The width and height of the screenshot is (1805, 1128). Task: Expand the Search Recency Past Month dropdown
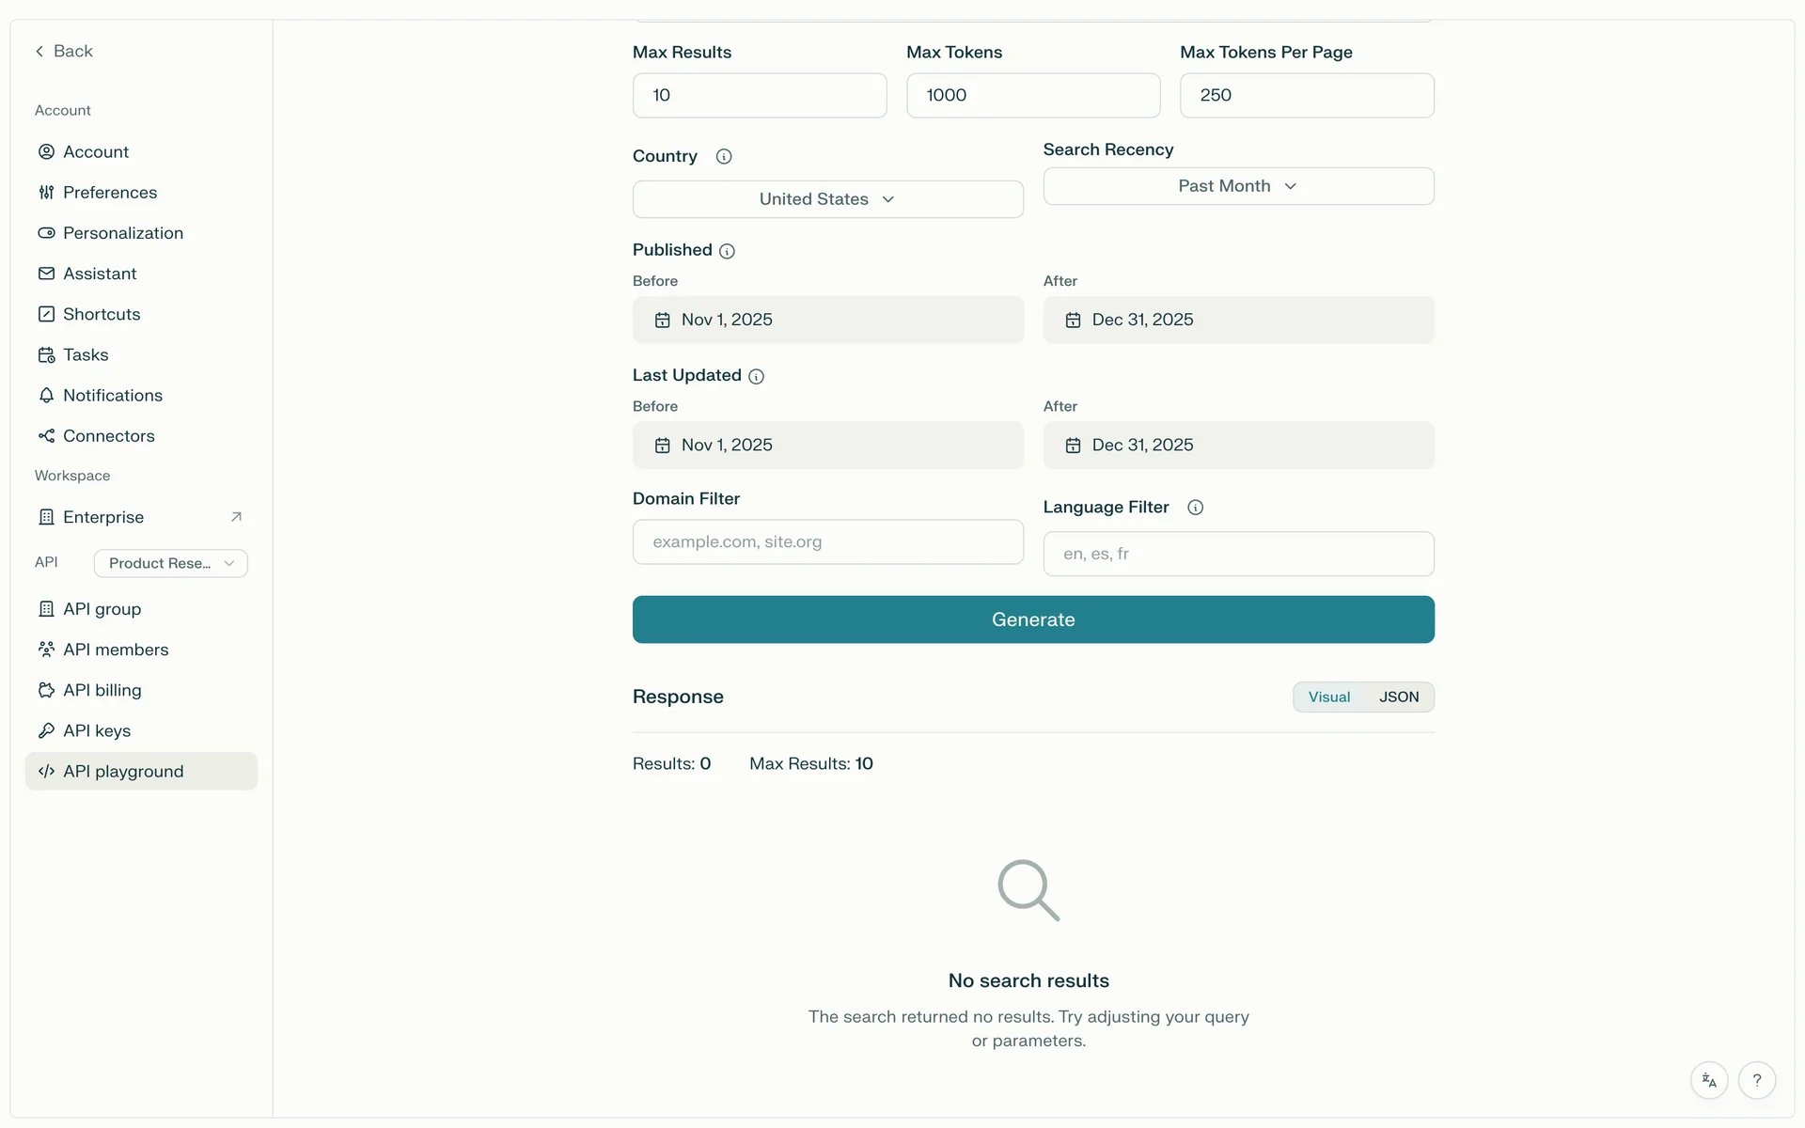pyautogui.click(x=1237, y=186)
